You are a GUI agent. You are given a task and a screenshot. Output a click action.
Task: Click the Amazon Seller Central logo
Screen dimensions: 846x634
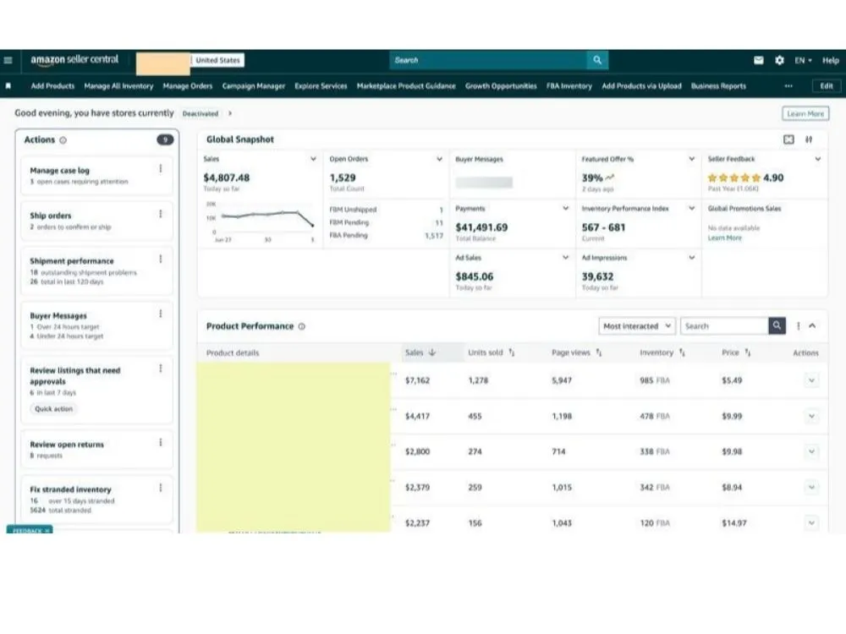pyautogui.click(x=74, y=60)
